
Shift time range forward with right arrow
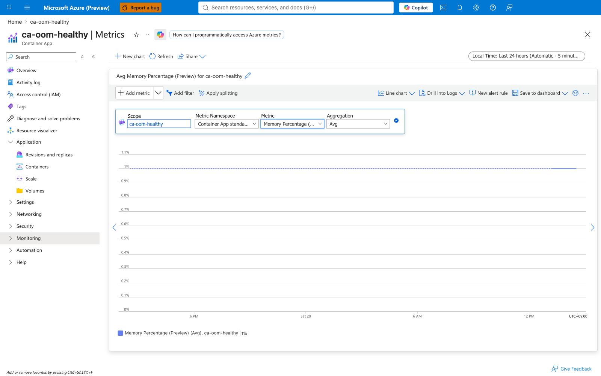[x=593, y=227]
